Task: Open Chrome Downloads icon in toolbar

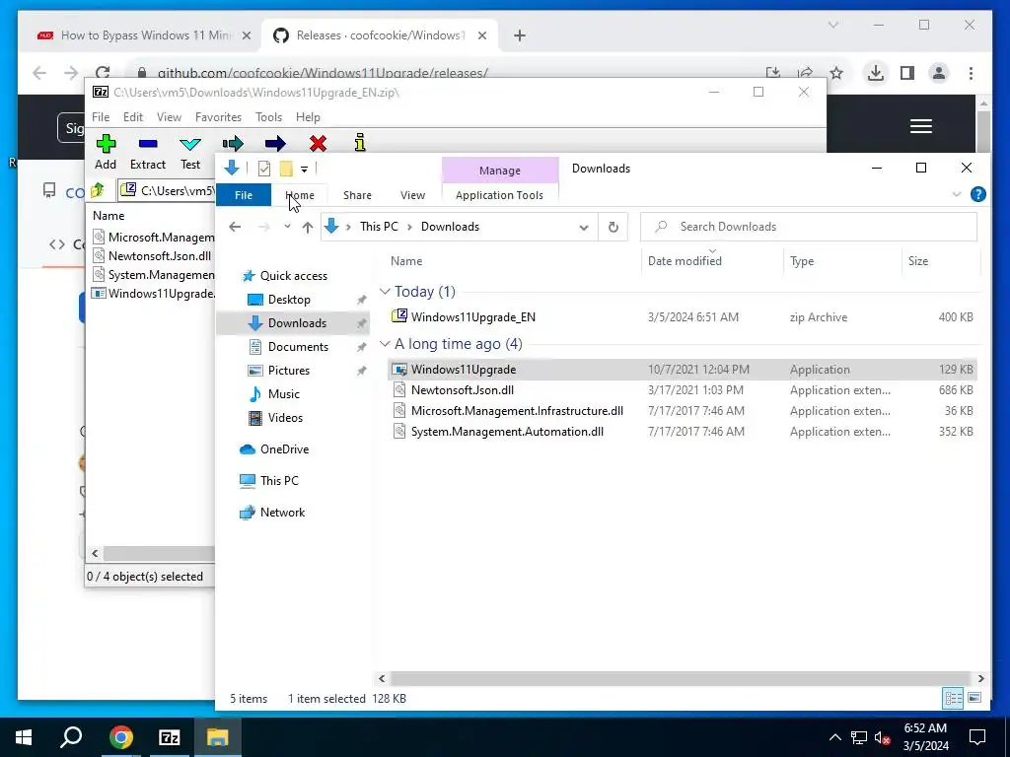Action: [x=875, y=73]
